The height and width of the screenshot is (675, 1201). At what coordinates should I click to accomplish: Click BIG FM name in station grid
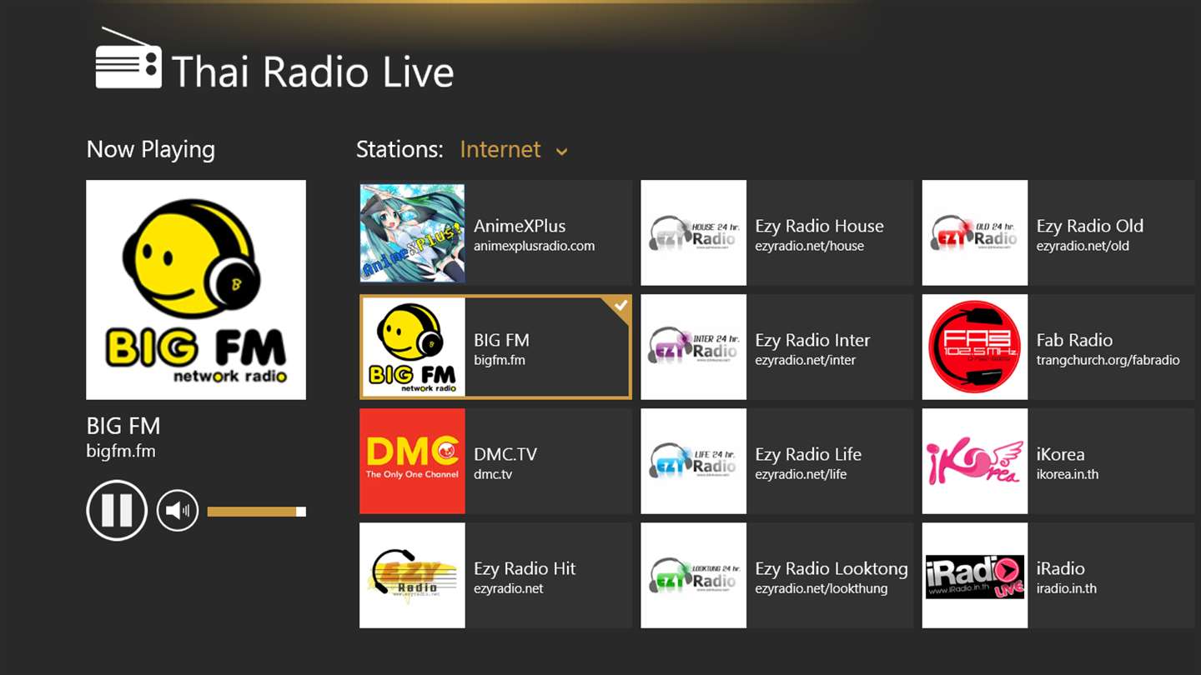pyautogui.click(x=501, y=340)
